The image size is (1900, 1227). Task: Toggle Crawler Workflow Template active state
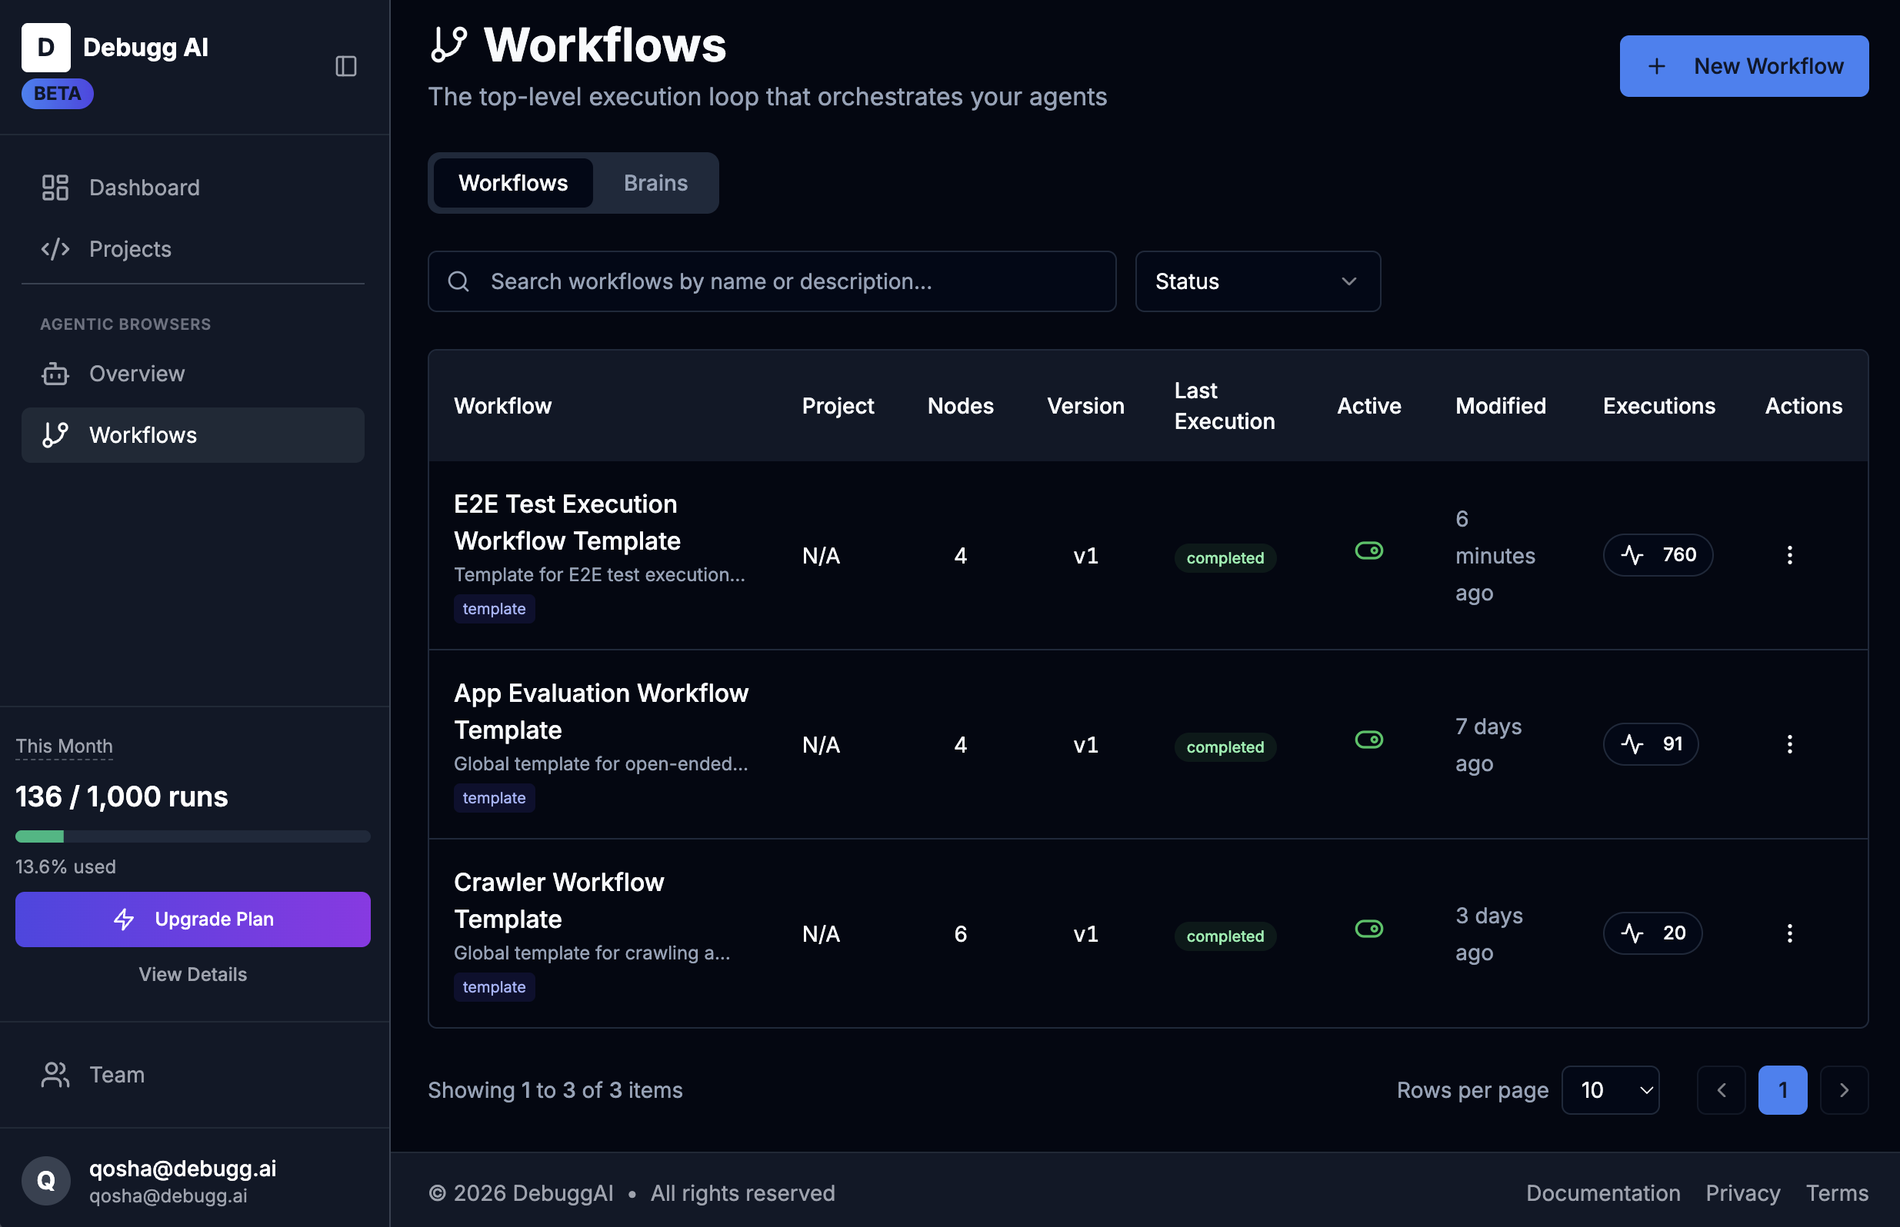coord(1368,928)
